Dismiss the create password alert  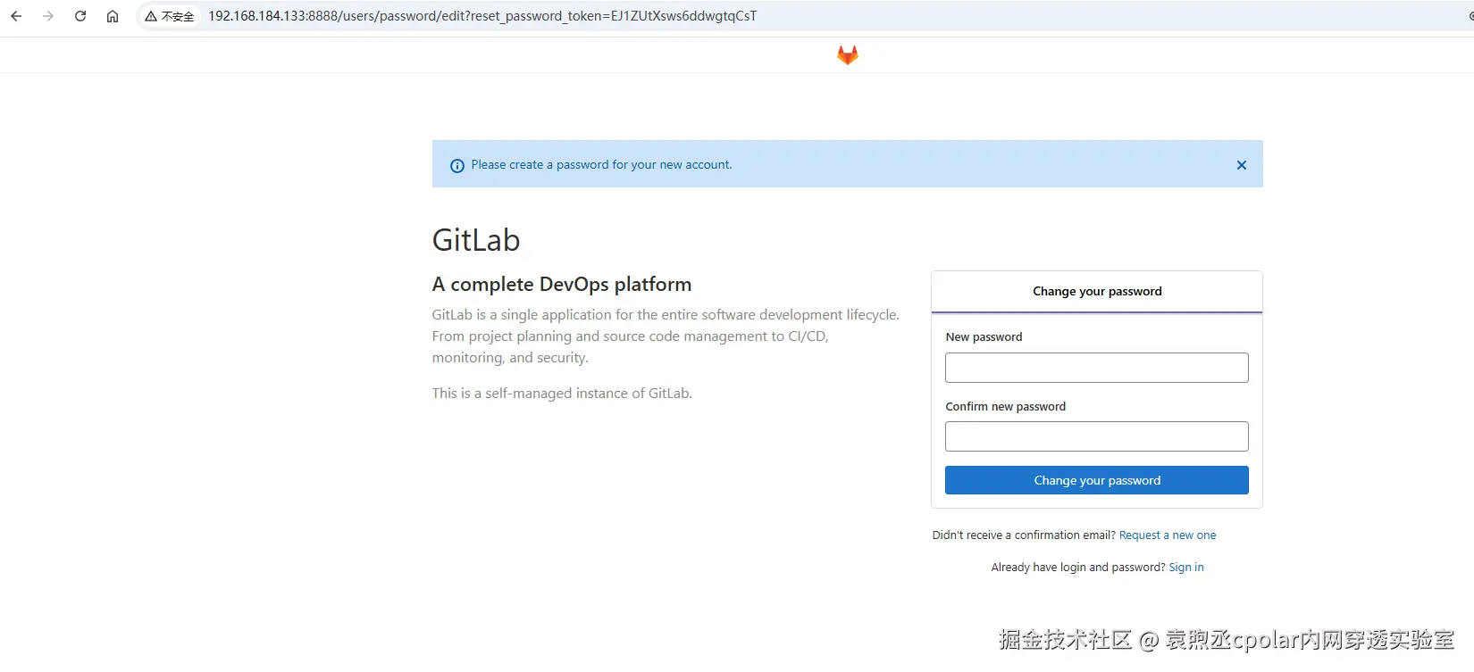tap(1242, 165)
